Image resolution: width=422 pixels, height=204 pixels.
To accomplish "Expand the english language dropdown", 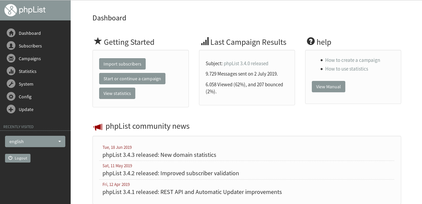I will (x=35, y=141).
